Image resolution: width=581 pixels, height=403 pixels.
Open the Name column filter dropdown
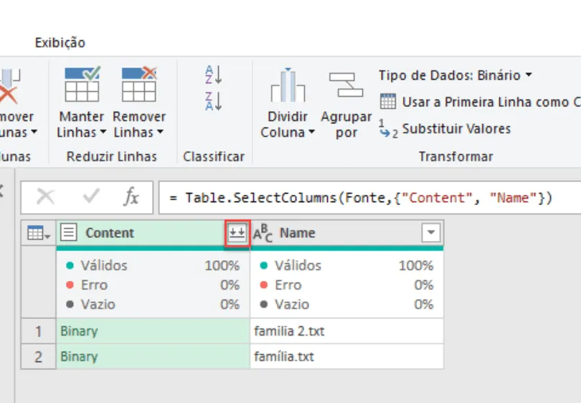pos(430,232)
